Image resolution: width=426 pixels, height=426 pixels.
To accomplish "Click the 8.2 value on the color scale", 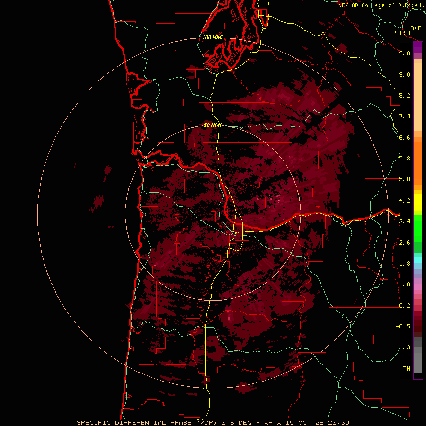I will point(405,95).
